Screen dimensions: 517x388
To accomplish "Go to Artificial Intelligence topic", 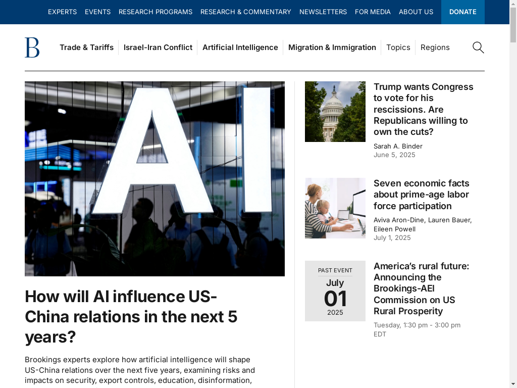I will click(240, 47).
